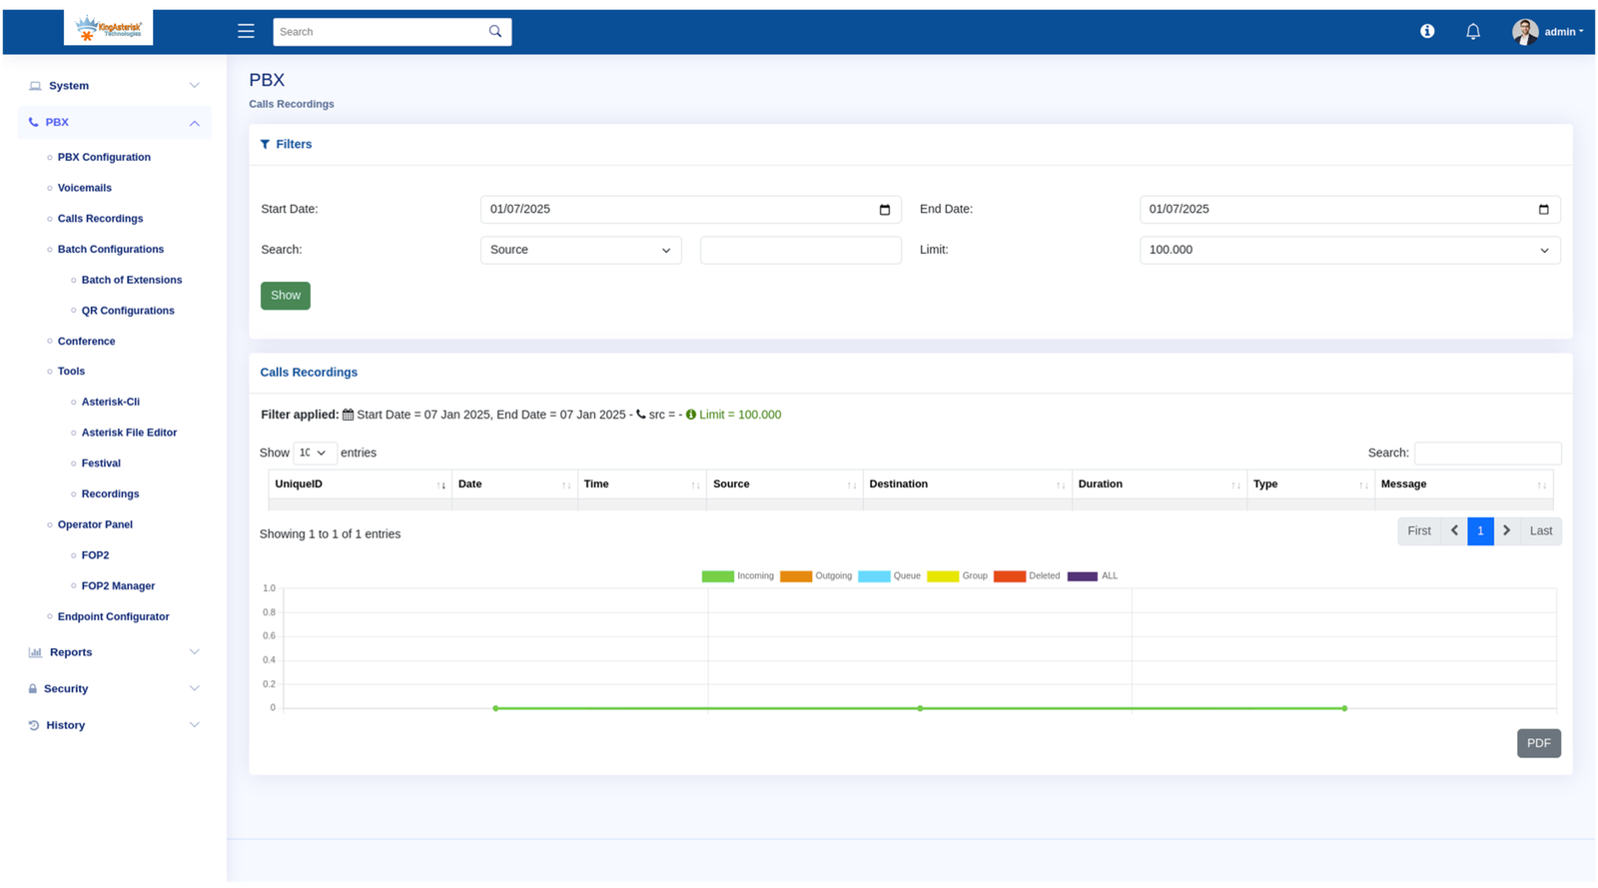Click the filter text input beside Source
Viewport: 1598px width, 888px height.
801,250
